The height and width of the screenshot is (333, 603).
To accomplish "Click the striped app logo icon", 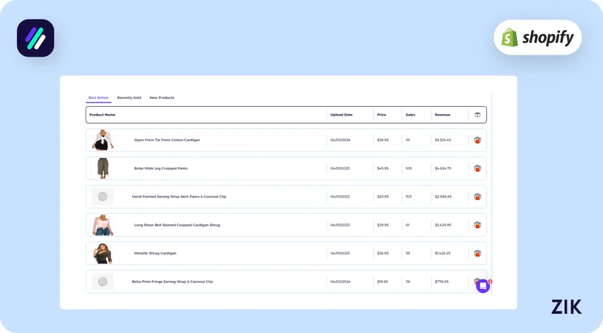I will tap(35, 38).
